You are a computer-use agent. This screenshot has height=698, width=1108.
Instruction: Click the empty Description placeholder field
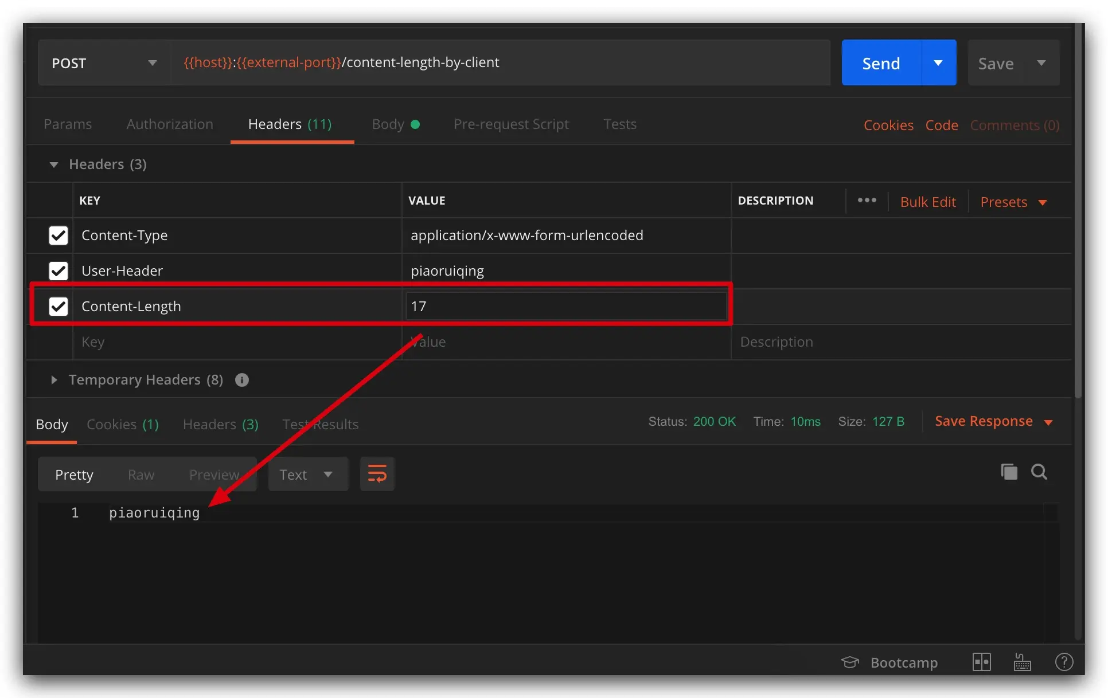pyautogui.click(x=902, y=342)
